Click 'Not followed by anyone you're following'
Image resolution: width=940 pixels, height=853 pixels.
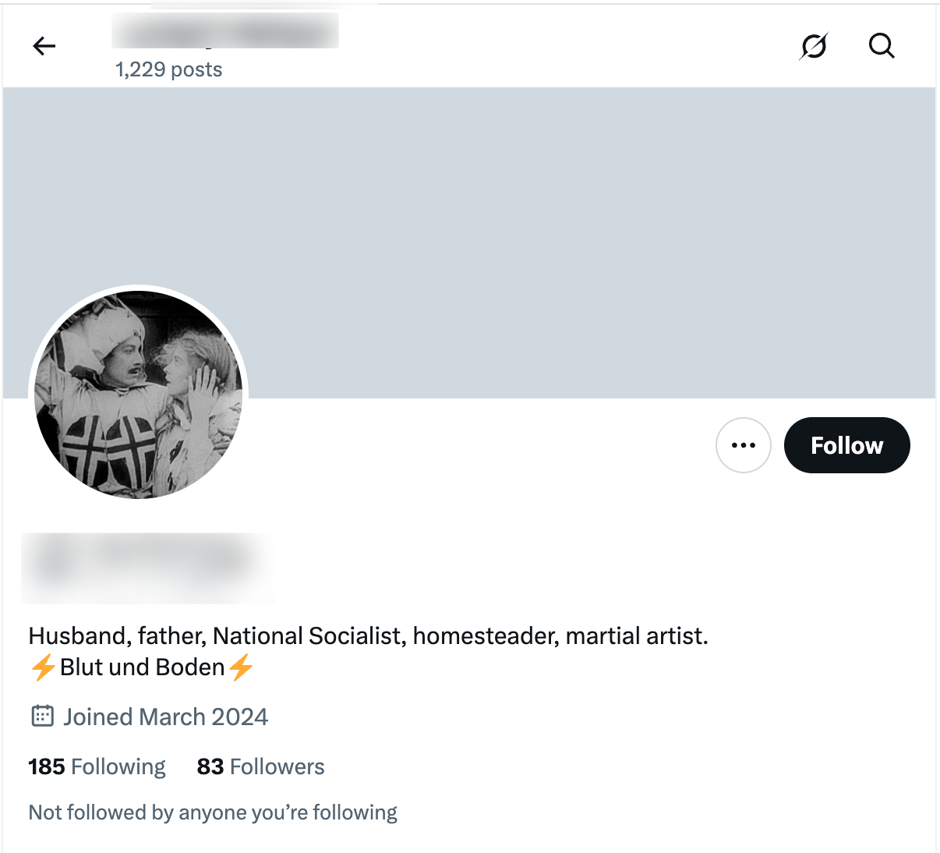(x=213, y=812)
